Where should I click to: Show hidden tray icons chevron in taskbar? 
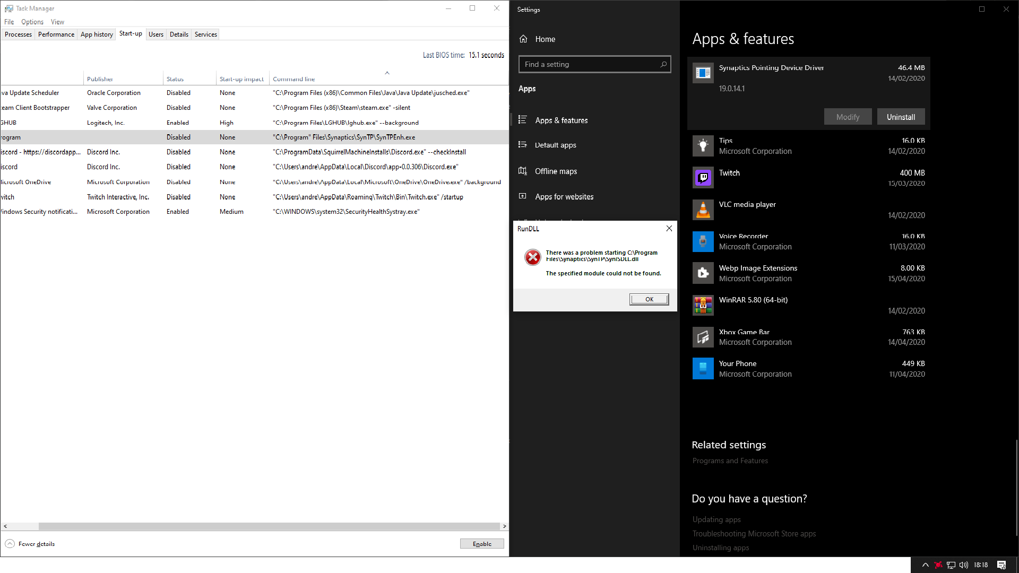point(925,565)
